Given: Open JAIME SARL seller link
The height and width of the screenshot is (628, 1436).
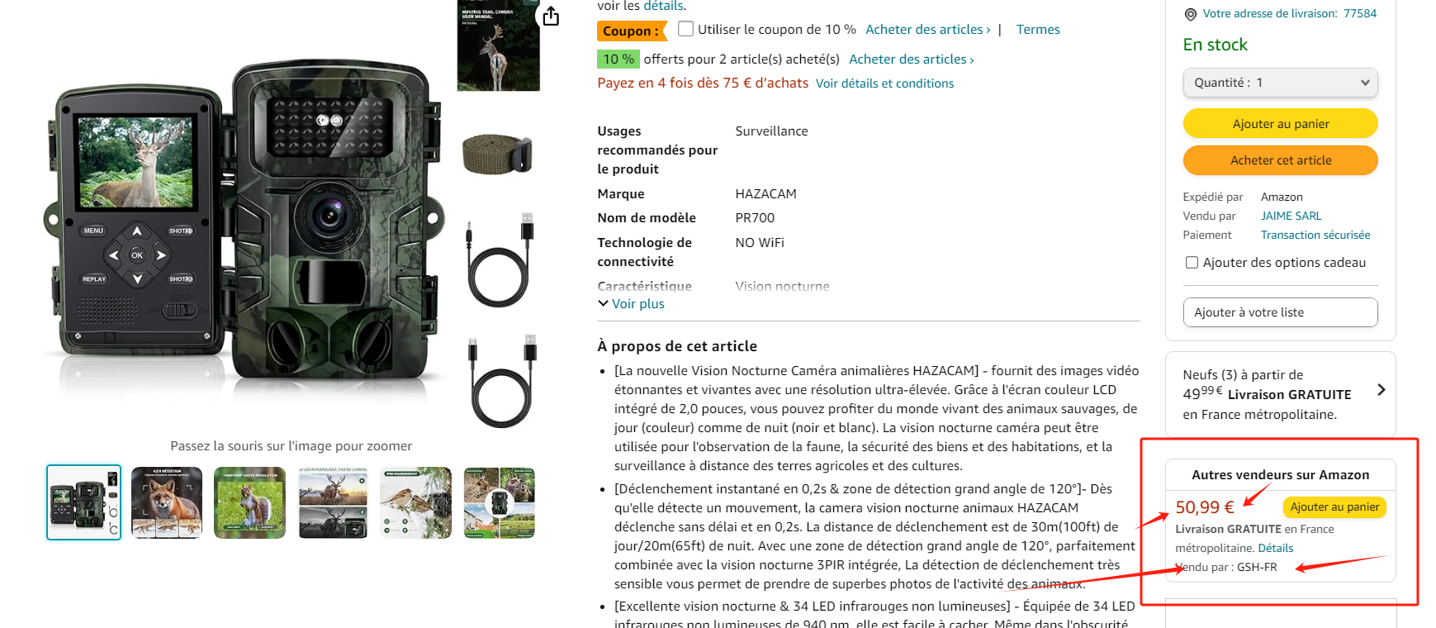Looking at the screenshot, I should pyautogui.click(x=1291, y=216).
